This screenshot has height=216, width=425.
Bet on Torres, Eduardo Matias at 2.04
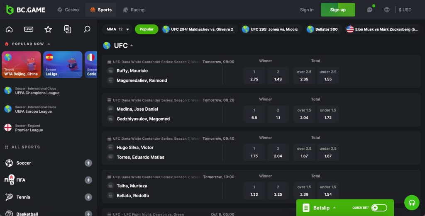tap(278, 153)
